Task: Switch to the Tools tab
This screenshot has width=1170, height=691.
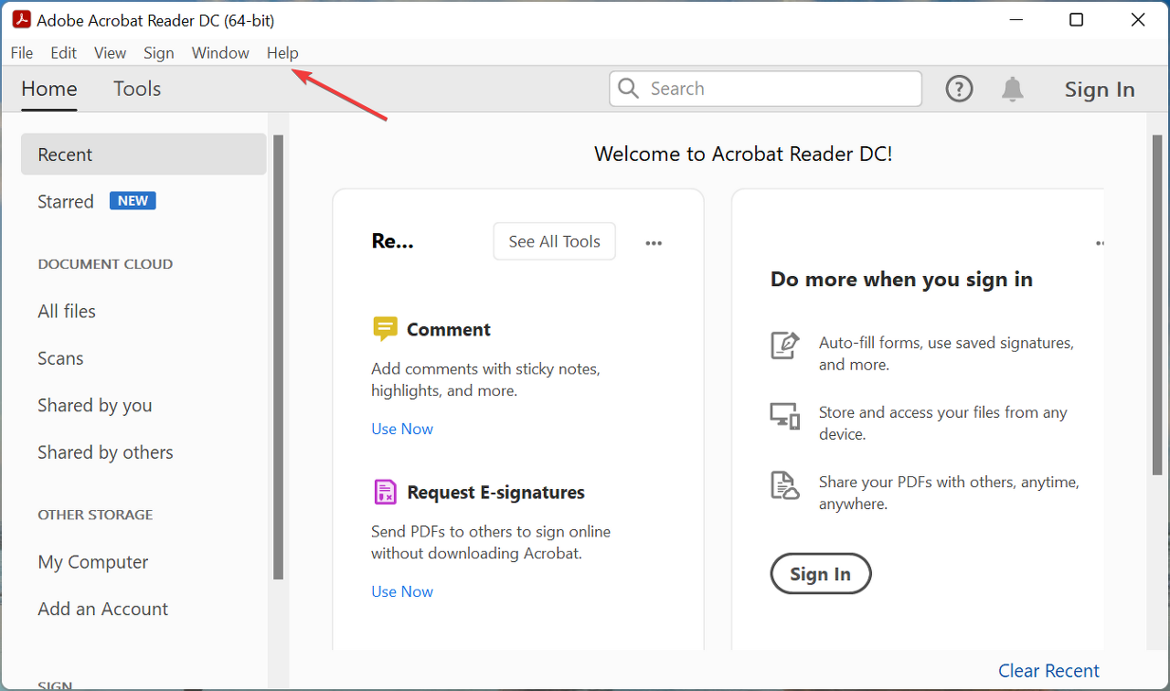Action: coord(137,89)
